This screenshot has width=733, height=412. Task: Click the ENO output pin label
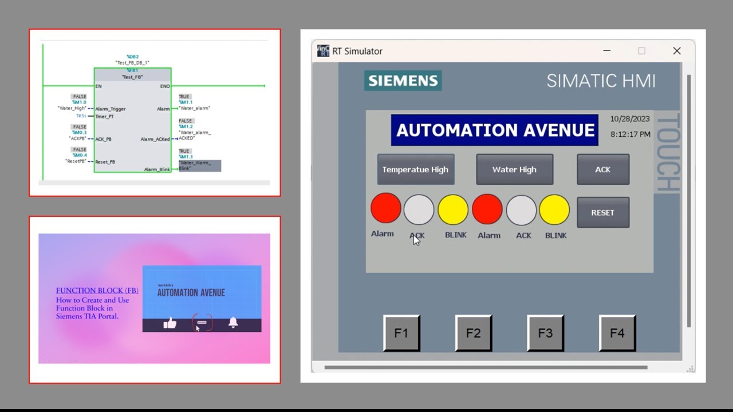click(165, 86)
